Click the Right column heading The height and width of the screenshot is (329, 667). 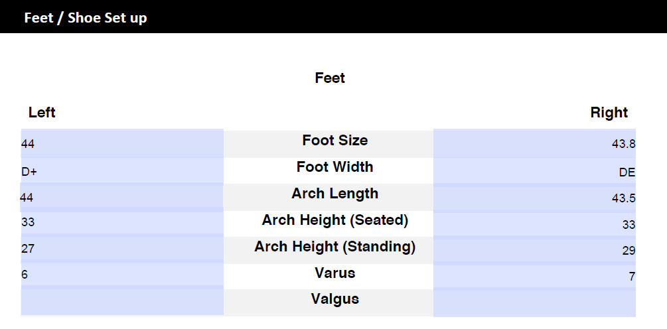[609, 113]
